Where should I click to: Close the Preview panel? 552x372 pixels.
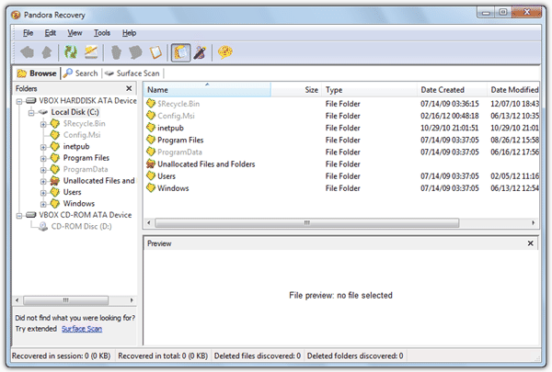coord(530,243)
